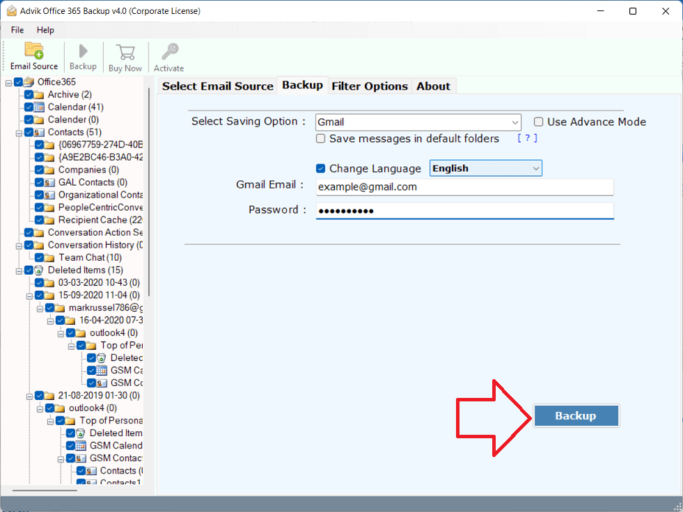Open the Help menu
Image resolution: width=683 pixels, height=512 pixels.
click(x=45, y=30)
